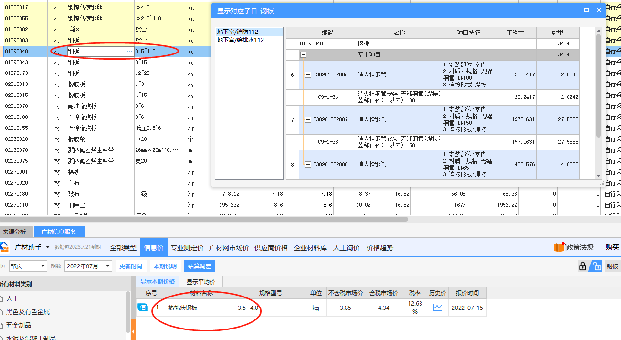Viewport: 621px width, 340px height.
Task: Close the 显示对应子目-钢板 dialog
Action: 599,10
